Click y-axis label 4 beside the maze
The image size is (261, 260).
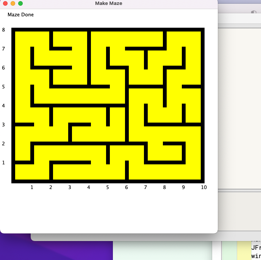tap(4, 106)
